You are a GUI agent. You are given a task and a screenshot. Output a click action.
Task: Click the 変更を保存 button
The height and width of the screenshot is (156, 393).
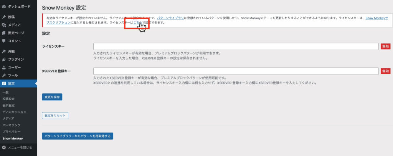[52, 97]
